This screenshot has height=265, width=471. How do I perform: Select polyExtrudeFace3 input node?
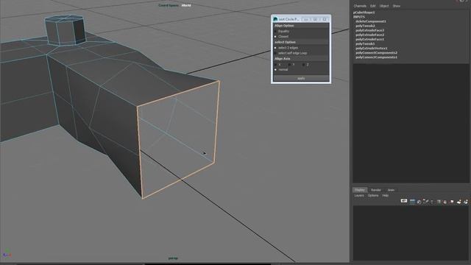tap(369, 30)
